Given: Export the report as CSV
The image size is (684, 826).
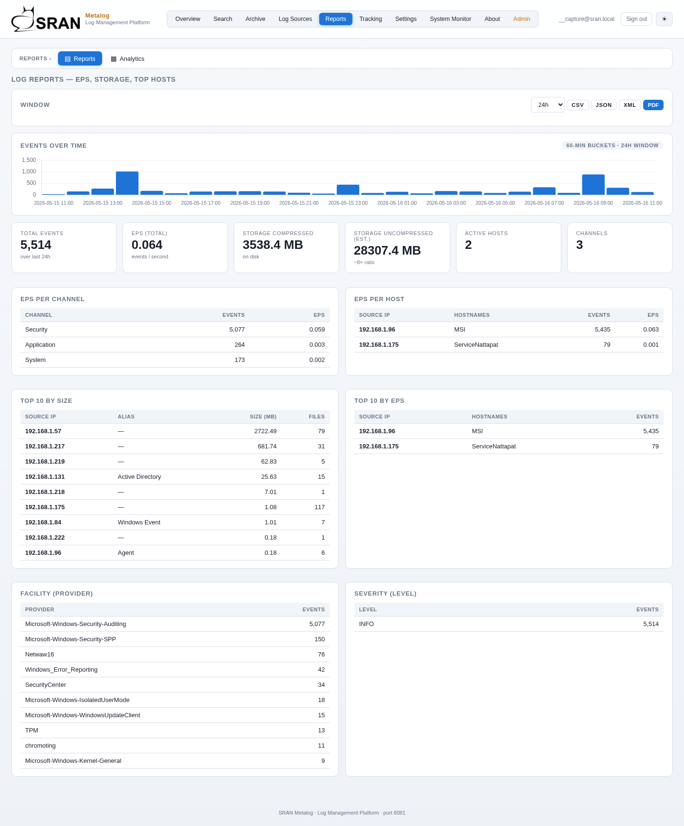Looking at the screenshot, I should click(578, 105).
